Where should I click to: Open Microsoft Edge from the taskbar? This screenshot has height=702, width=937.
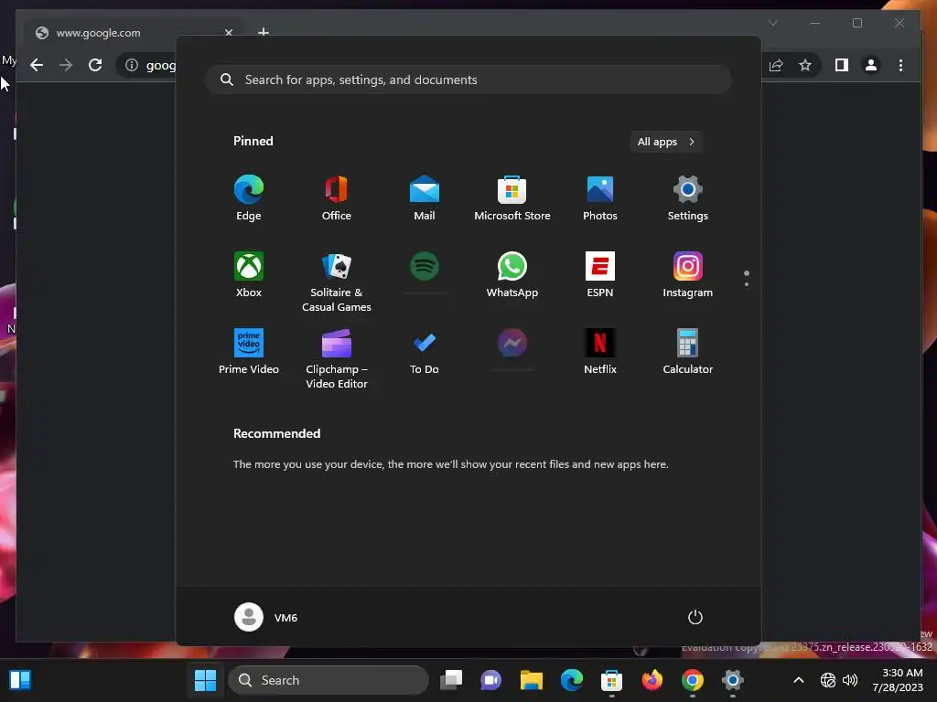571,680
